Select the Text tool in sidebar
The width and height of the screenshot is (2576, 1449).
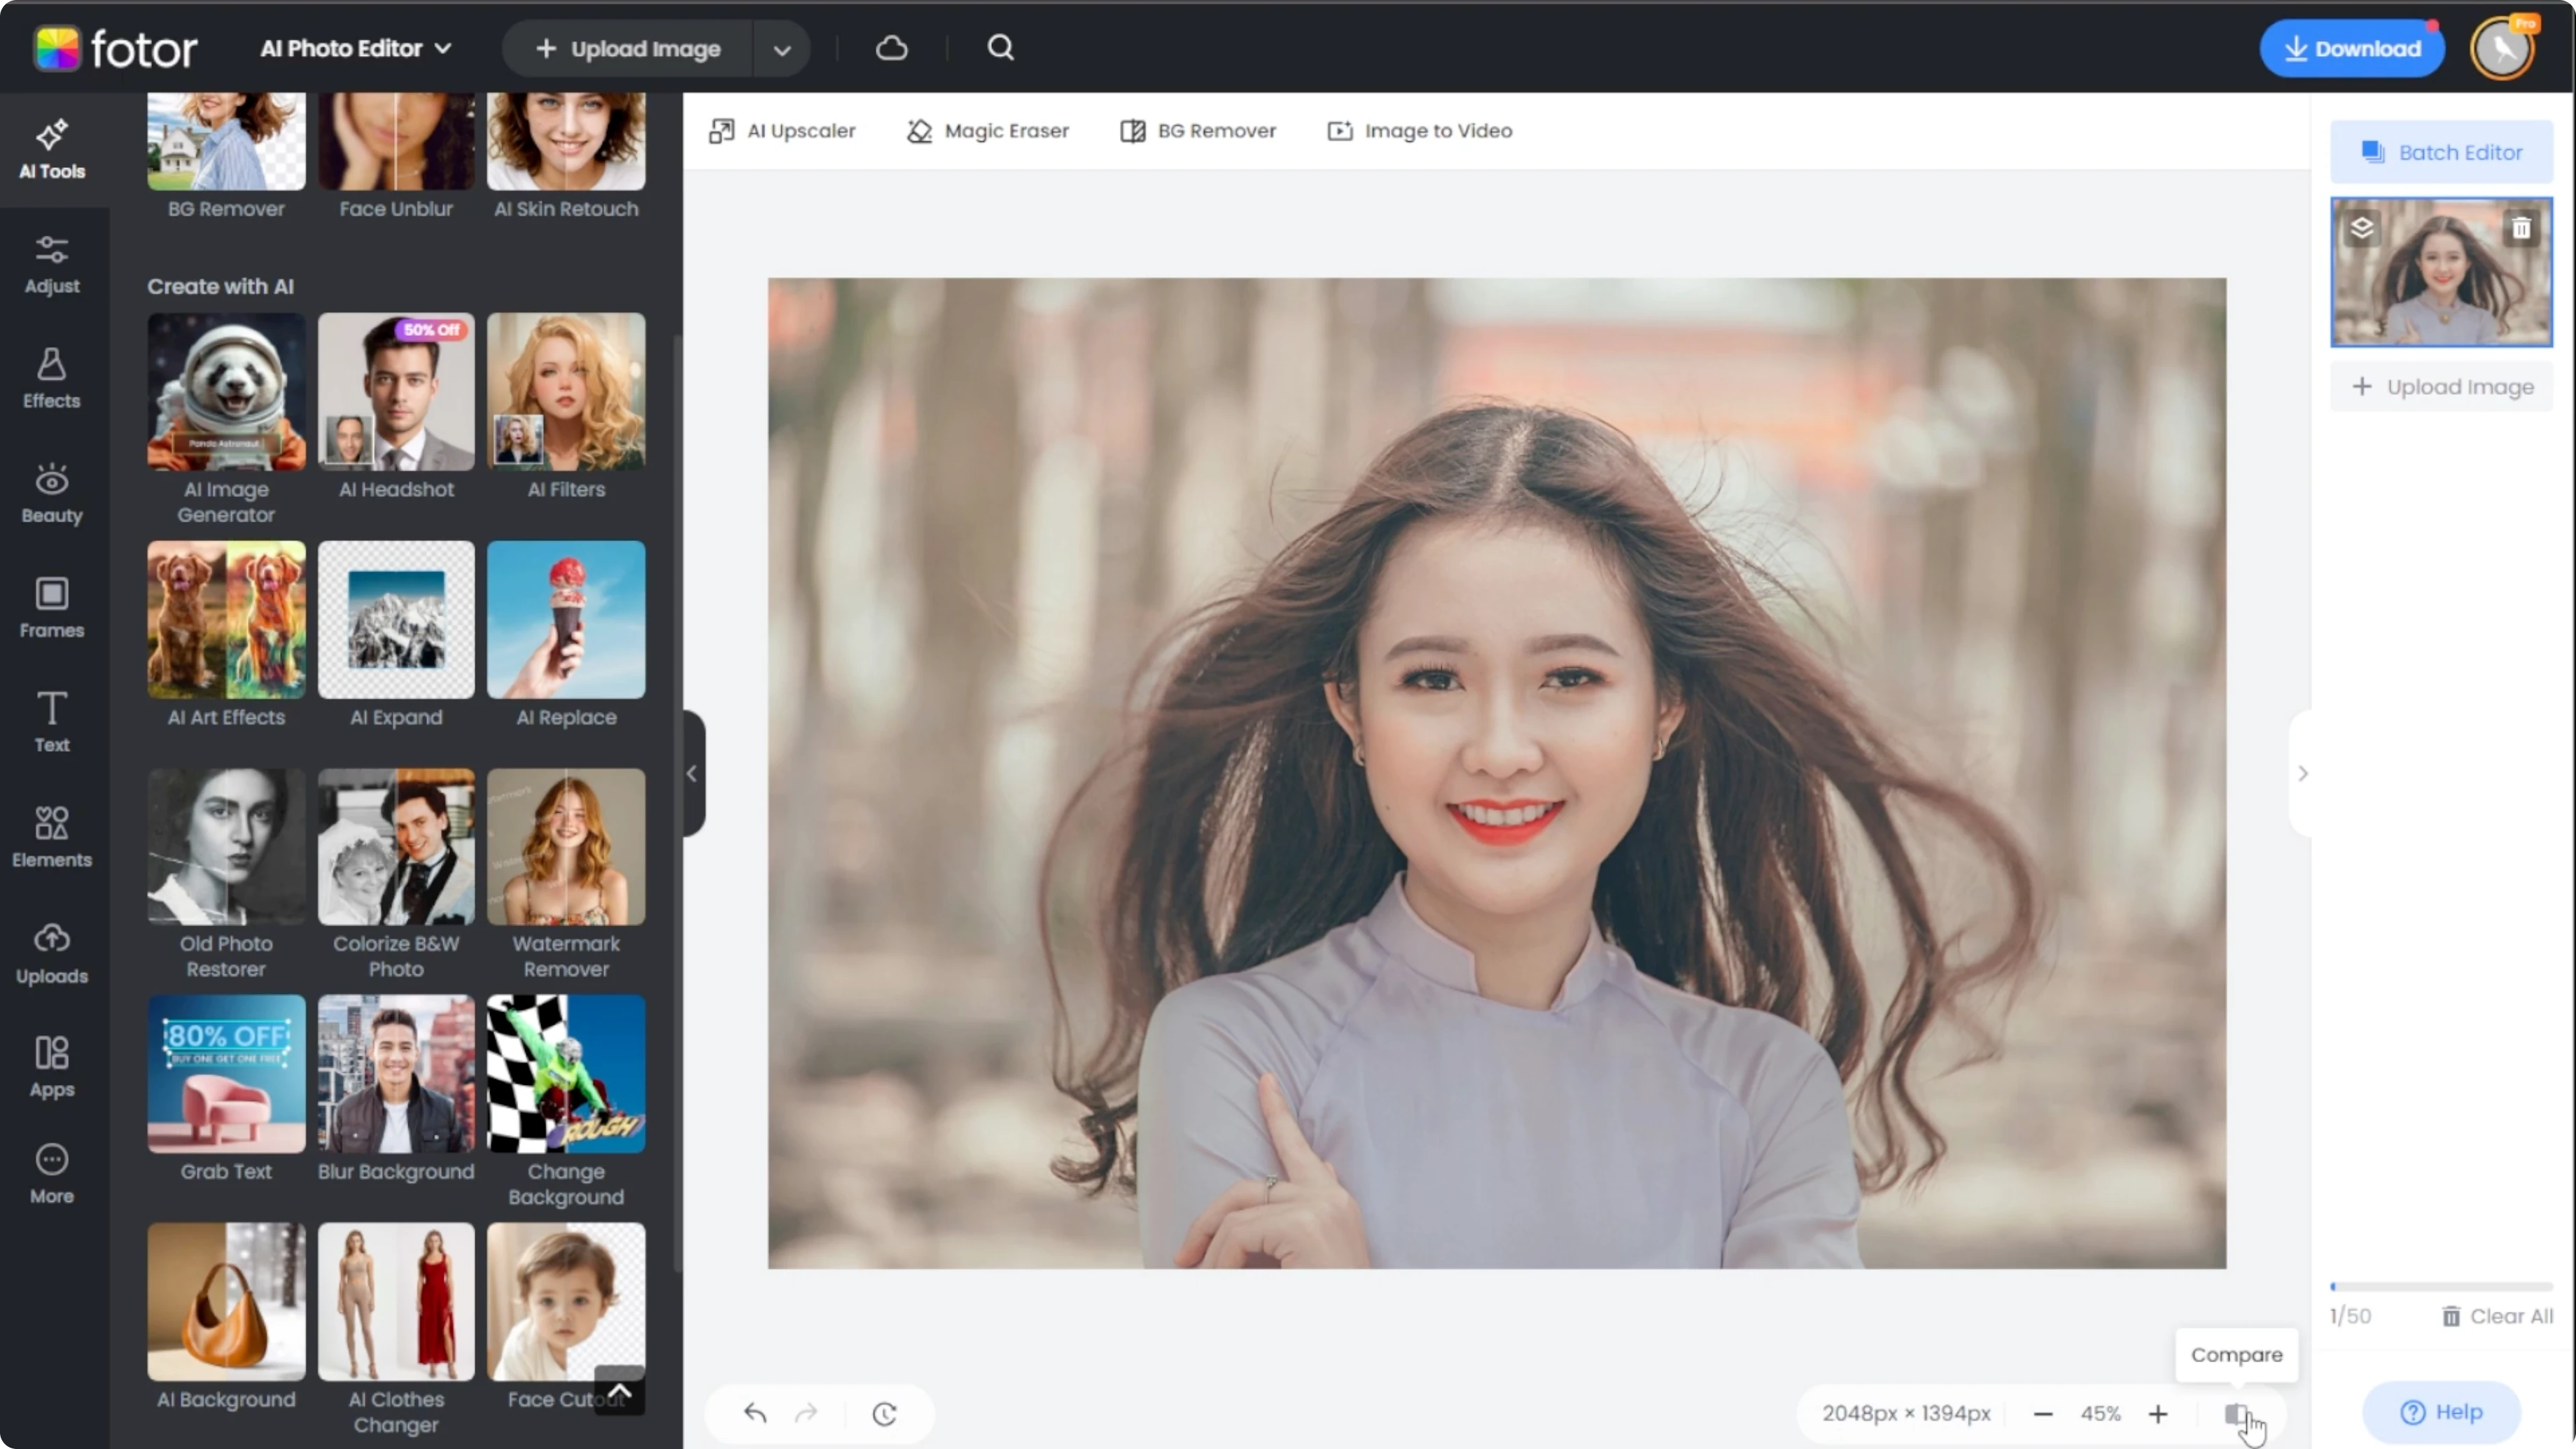[52, 723]
